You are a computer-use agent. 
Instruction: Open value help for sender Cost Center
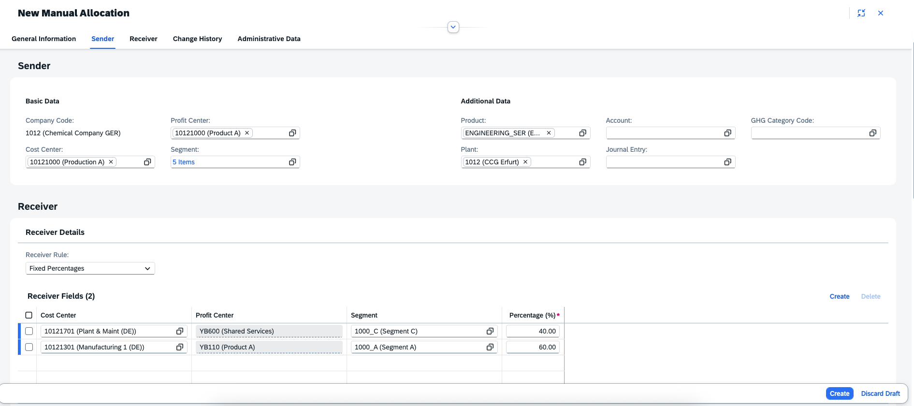point(147,162)
